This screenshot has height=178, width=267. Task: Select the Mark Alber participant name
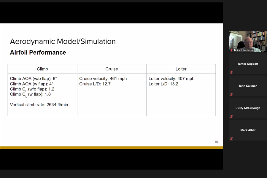(x=248, y=130)
